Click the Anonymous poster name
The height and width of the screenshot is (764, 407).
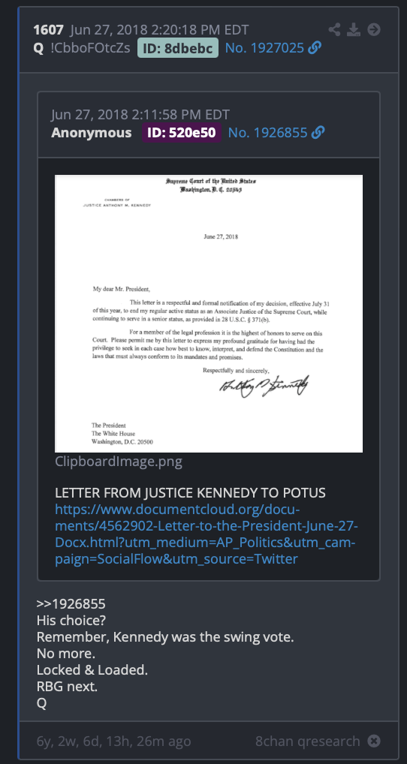[91, 133]
